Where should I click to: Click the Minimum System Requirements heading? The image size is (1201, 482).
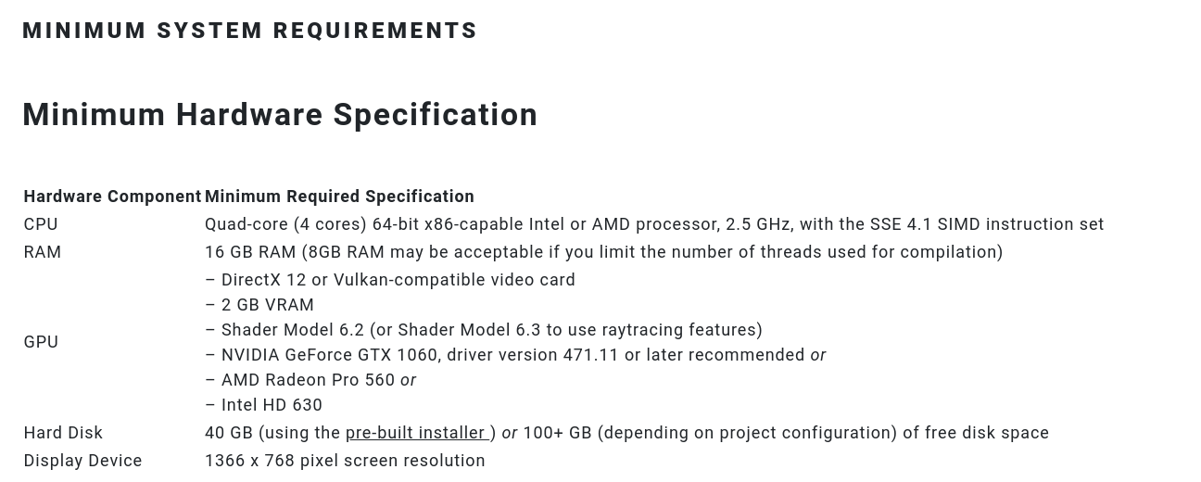250,31
